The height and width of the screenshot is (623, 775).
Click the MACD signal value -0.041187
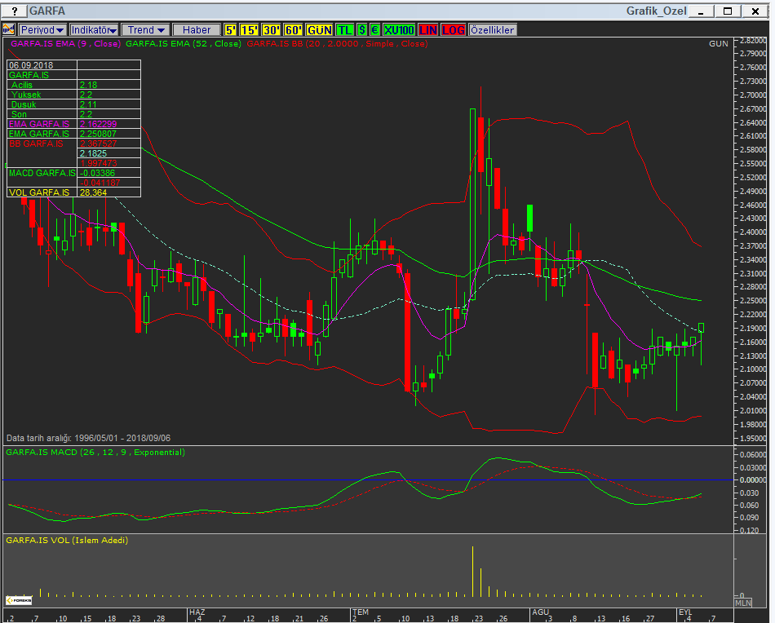pos(108,183)
